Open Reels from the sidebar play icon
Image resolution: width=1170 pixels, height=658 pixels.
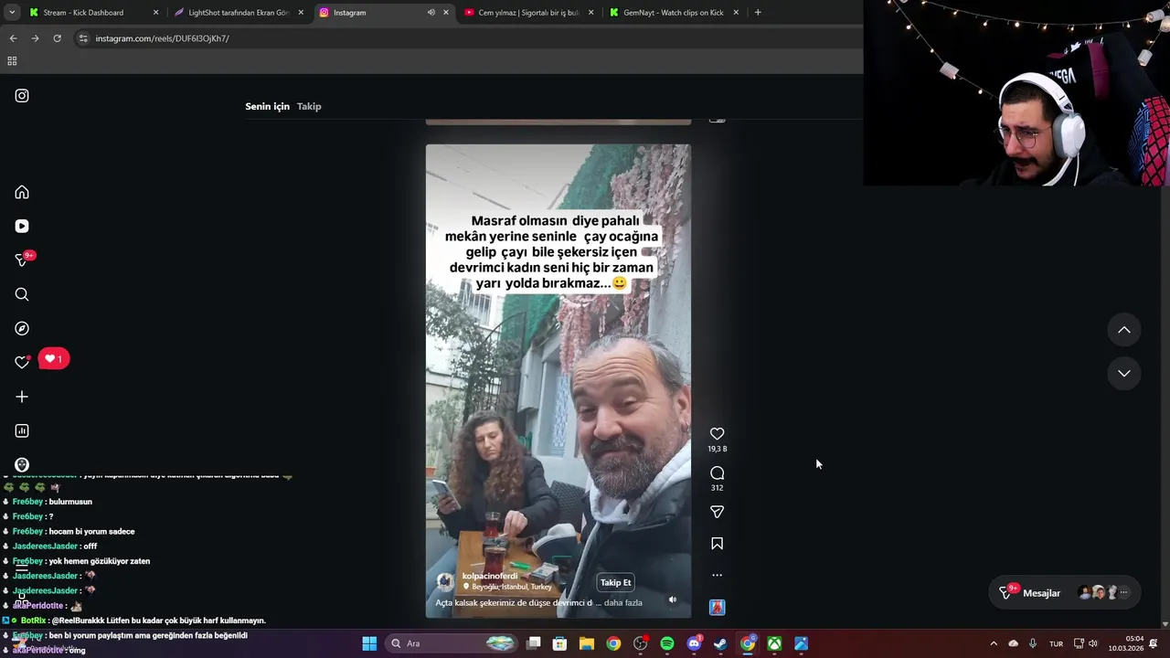point(22,227)
